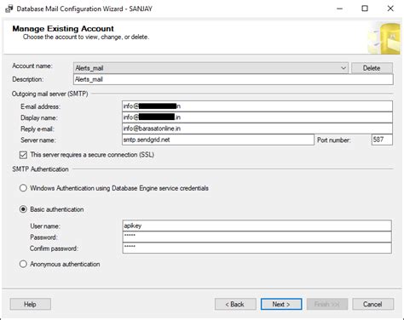Click the Server name field
Screen dimensions: 404x320
[218, 140]
